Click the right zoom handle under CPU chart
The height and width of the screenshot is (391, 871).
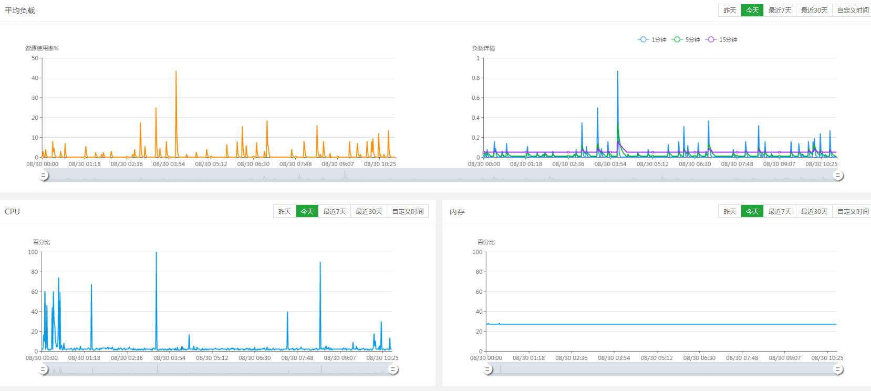tap(392, 369)
